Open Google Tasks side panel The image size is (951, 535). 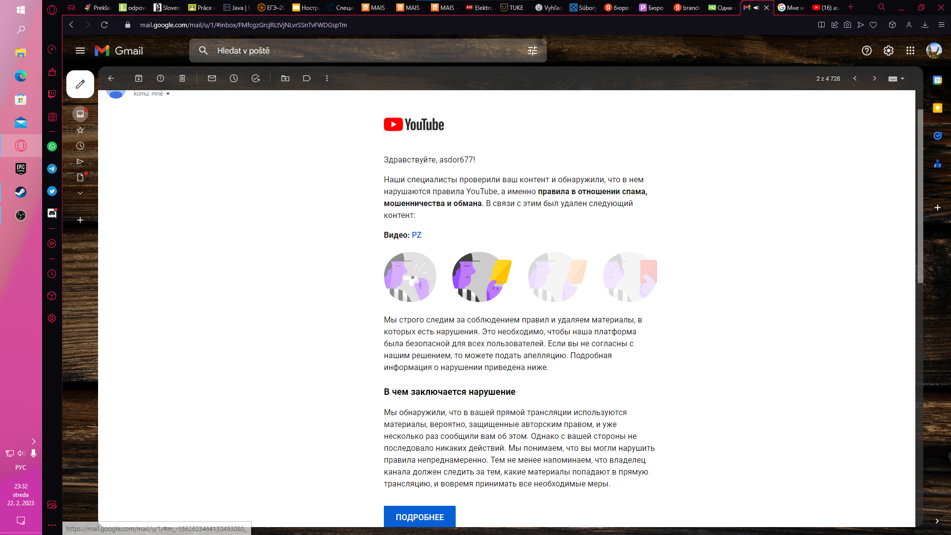tap(938, 136)
